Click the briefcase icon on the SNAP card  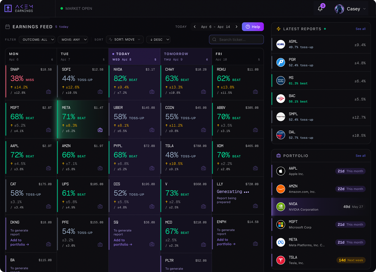click(x=48, y=92)
